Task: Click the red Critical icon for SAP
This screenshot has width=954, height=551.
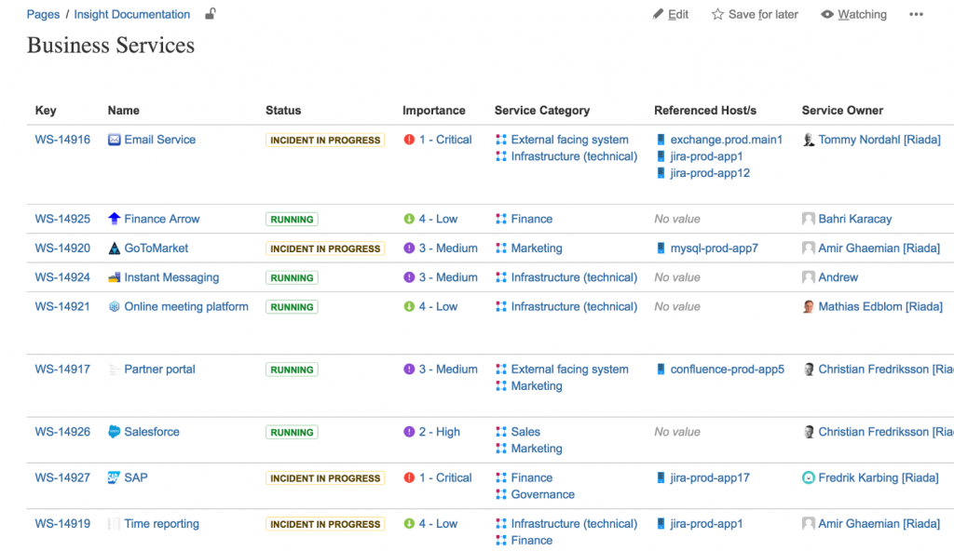Action: pyautogui.click(x=409, y=477)
